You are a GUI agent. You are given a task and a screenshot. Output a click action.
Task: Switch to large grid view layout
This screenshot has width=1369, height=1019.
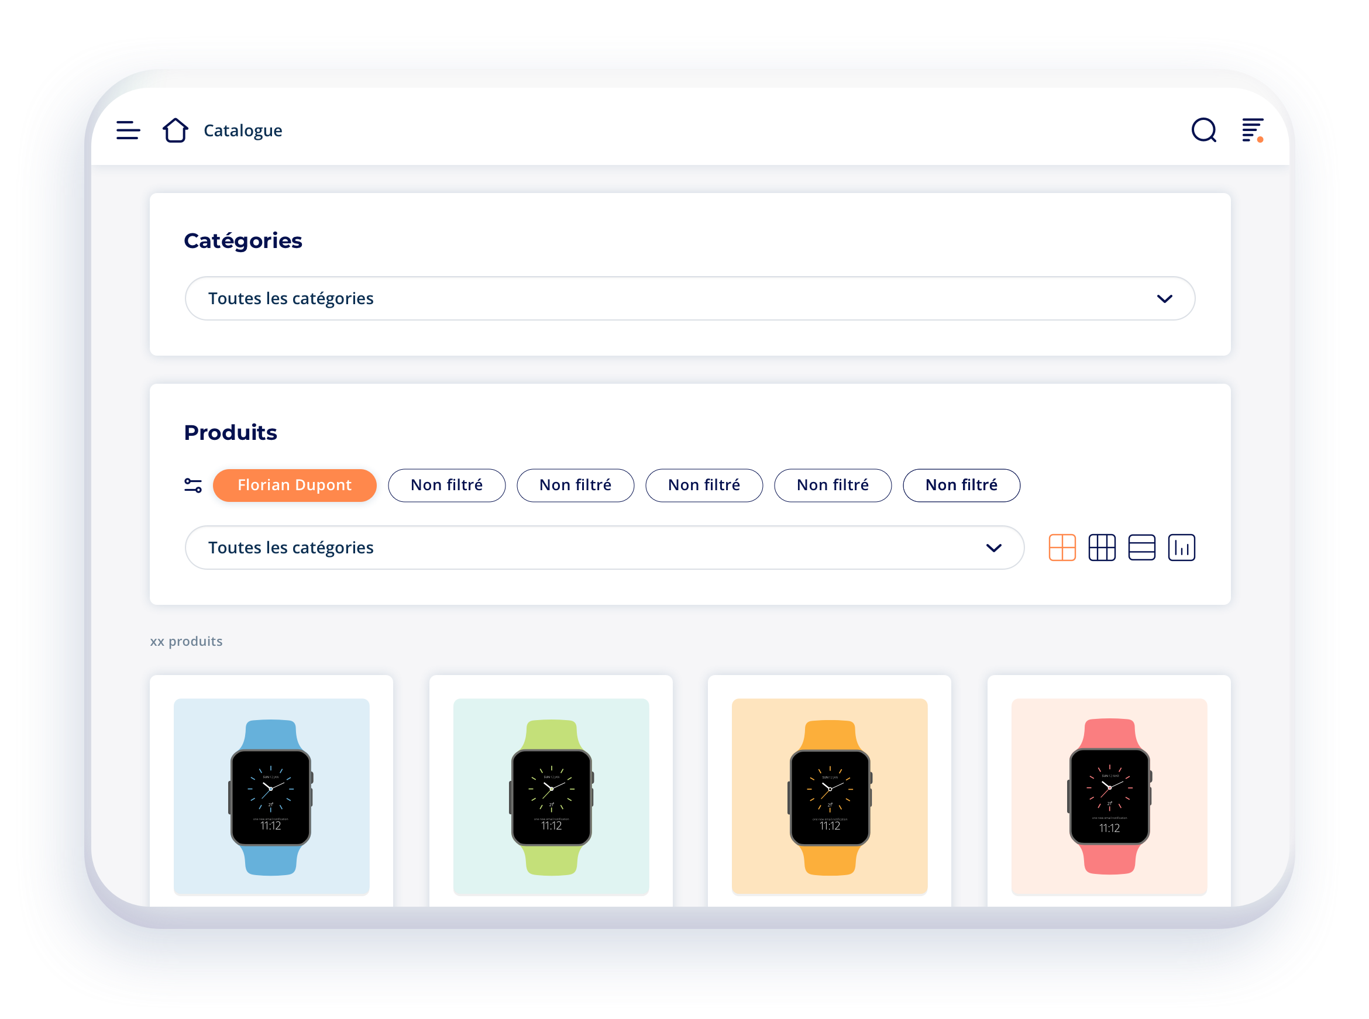coord(1063,548)
